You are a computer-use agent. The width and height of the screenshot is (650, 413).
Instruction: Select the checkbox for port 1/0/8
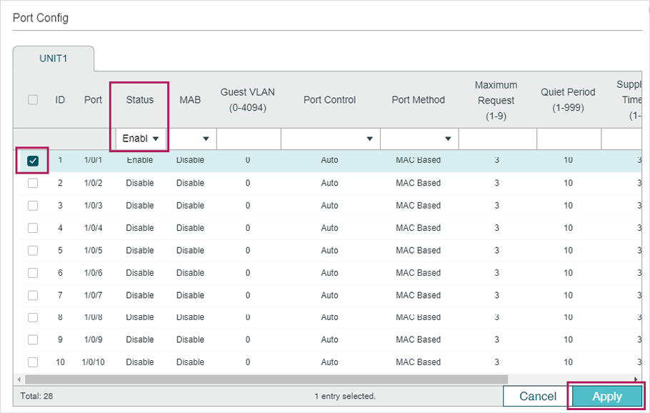[x=33, y=318]
